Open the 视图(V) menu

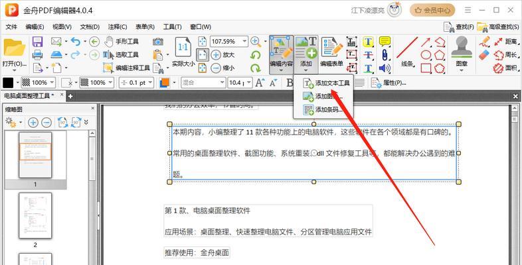(62, 26)
